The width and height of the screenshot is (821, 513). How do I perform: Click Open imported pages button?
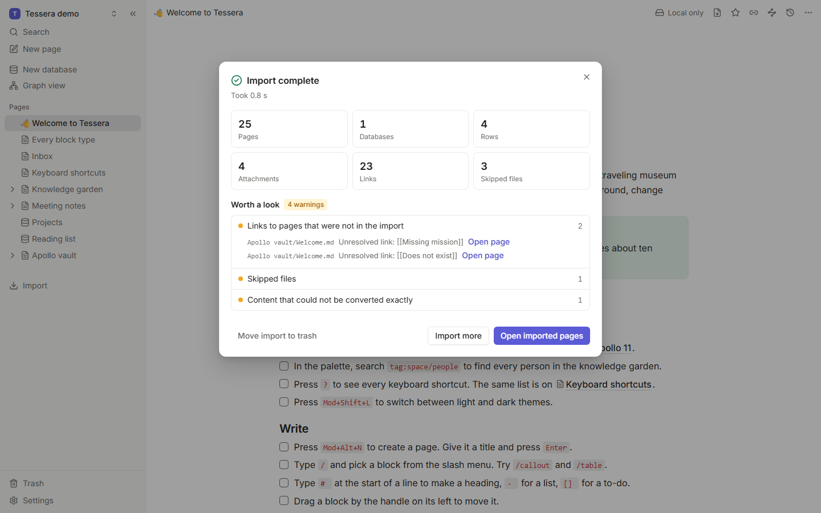tap(542, 336)
